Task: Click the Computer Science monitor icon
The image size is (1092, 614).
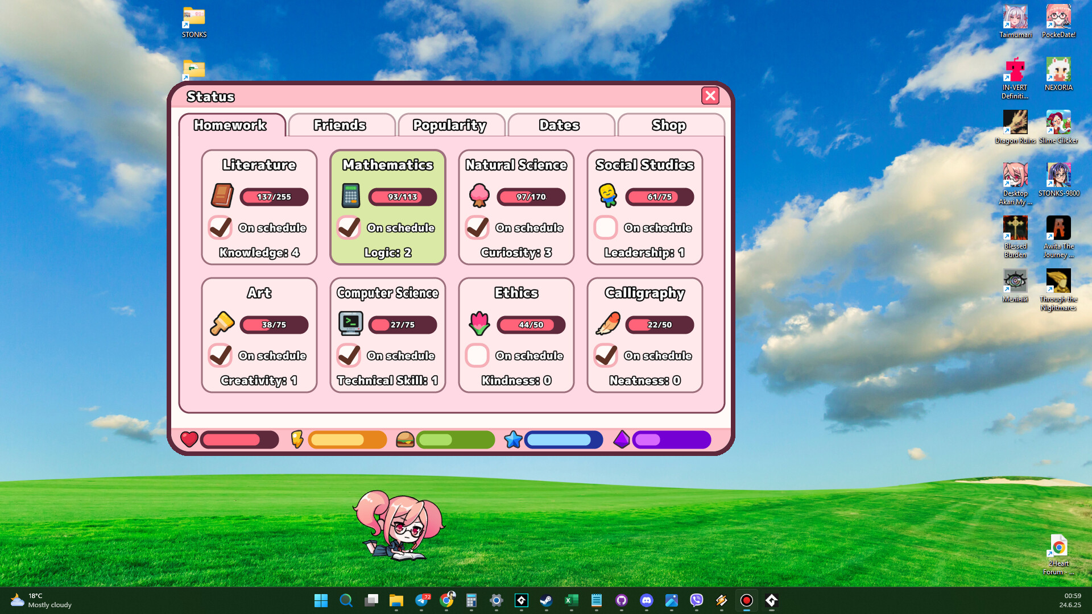Action: [350, 324]
